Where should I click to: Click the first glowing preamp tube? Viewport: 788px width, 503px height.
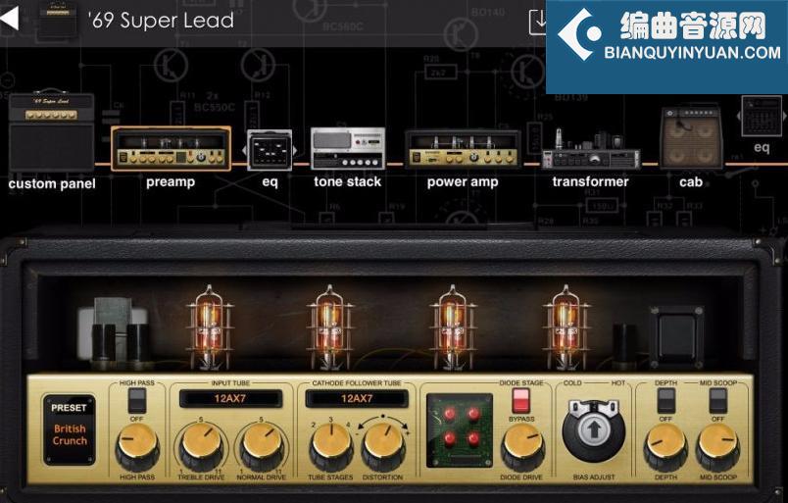209,327
